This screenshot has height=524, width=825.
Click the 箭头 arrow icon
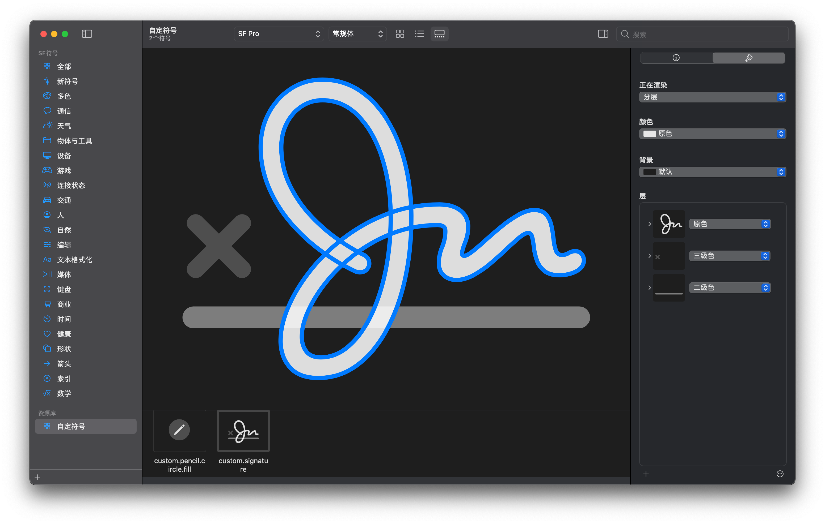(47, 363)
